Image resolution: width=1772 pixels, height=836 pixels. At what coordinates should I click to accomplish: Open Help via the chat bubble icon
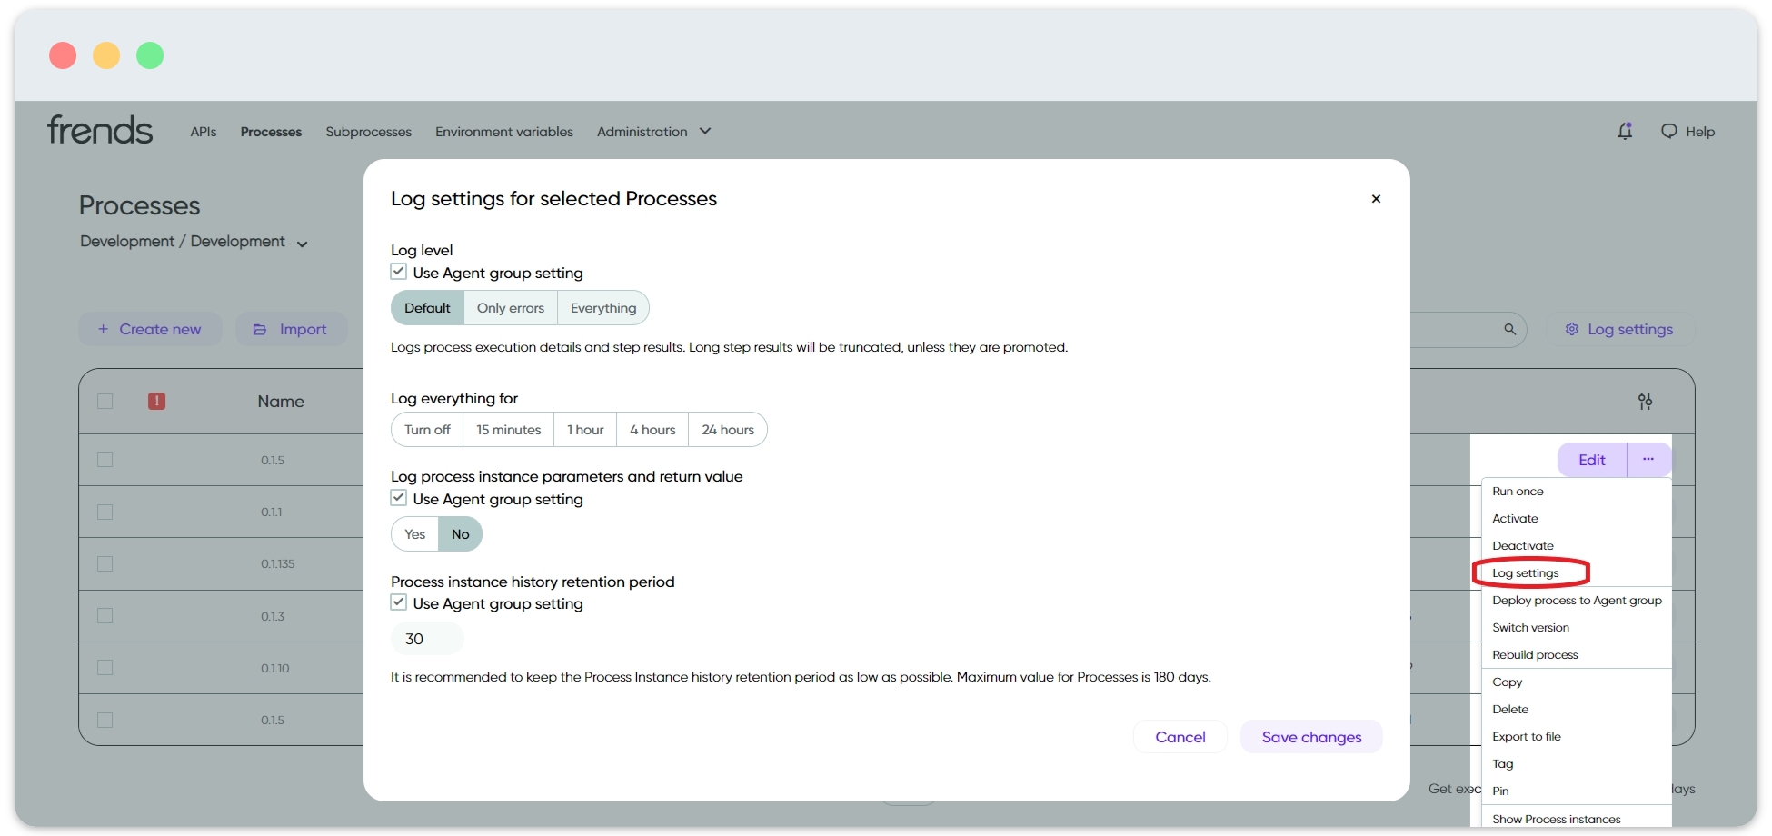(x=1669, y=132)
